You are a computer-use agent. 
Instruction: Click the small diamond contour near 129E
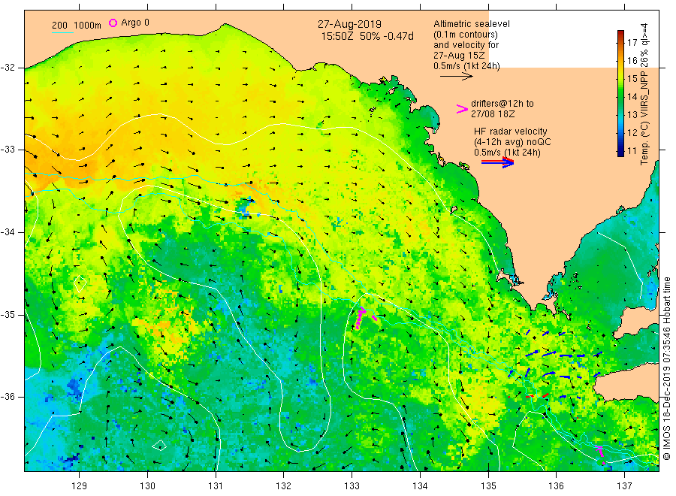click(x=80, y=284)
